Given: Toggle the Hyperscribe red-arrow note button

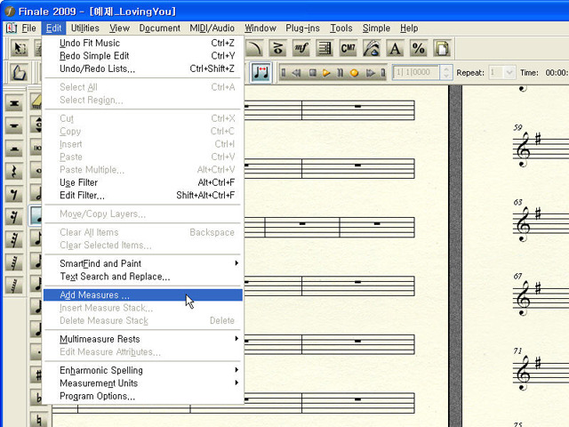Looking at the screenshot, I should click(261, 72).
